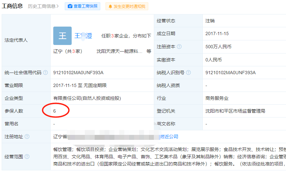This screenshot has height=173, width=286.
Task: Click the circled 参保人数 value 6
Action: 55,111
